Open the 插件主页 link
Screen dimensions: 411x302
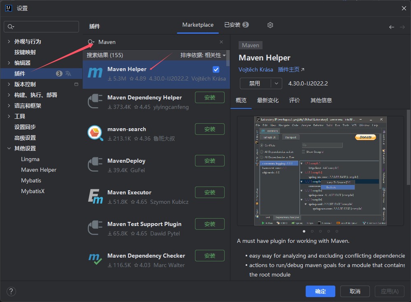[291, 69]
